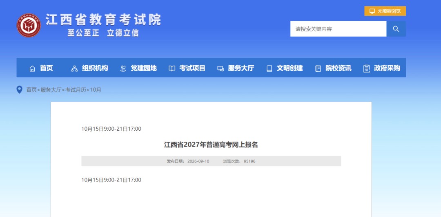Click the time text below the date bar

pos(111,180)
